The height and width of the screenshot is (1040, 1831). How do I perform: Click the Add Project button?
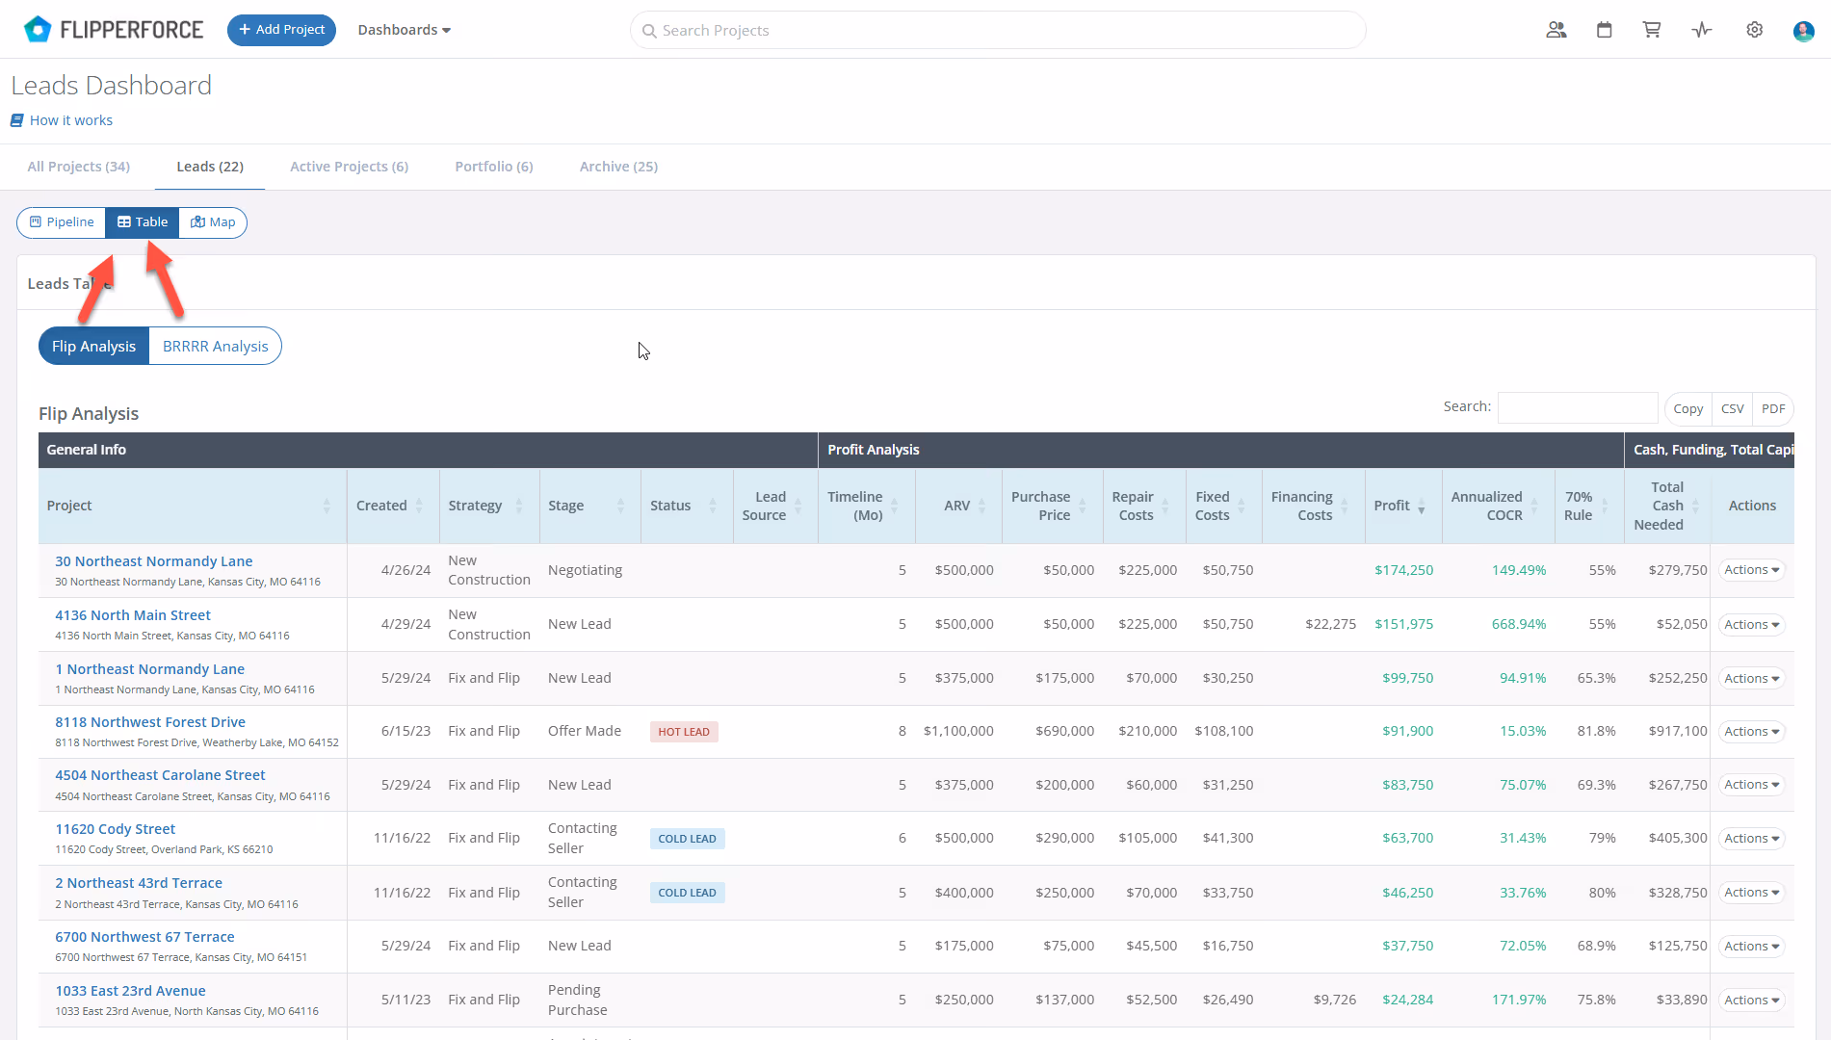click(281, 30)
